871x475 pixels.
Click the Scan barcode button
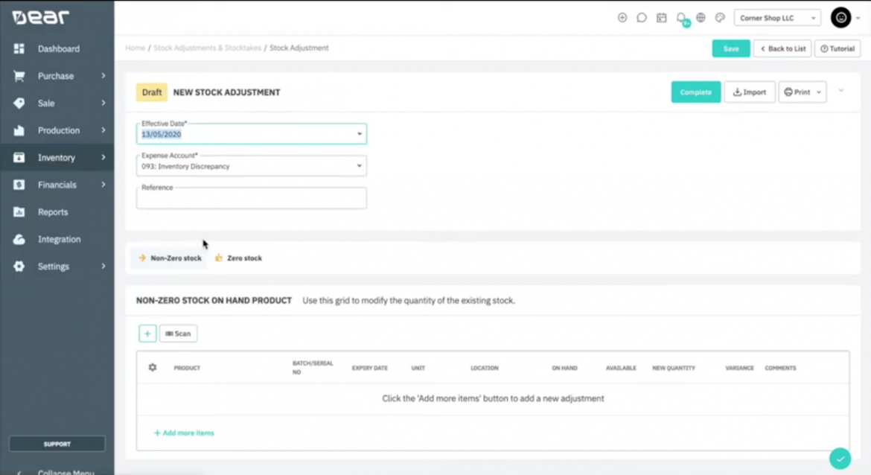point(179,334)
